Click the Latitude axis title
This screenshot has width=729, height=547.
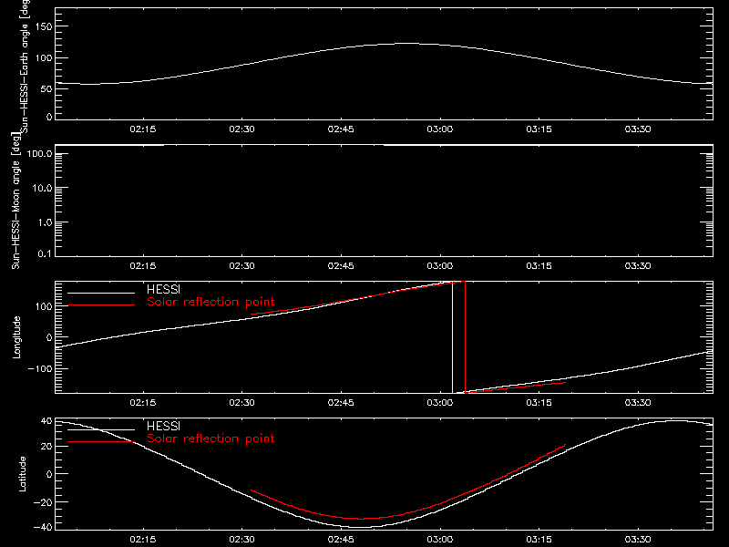[22, 474]
